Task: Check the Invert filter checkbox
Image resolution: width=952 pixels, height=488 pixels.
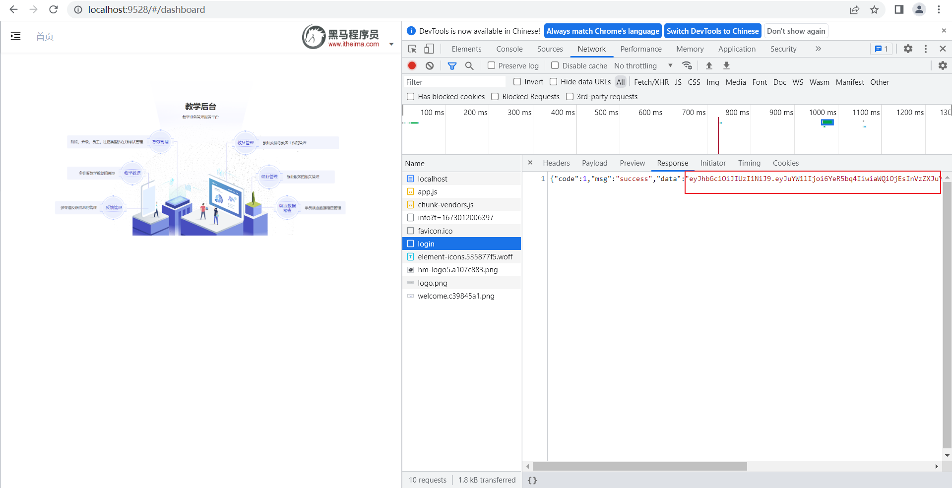Action: [517, 82]
